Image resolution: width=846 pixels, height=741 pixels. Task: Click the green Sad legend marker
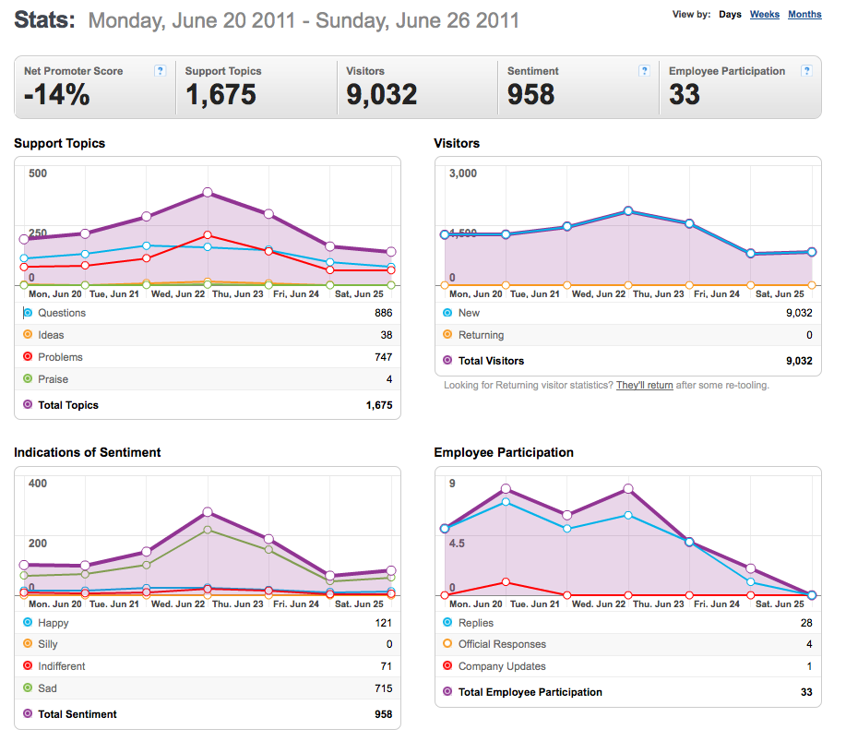click(28, 688)
